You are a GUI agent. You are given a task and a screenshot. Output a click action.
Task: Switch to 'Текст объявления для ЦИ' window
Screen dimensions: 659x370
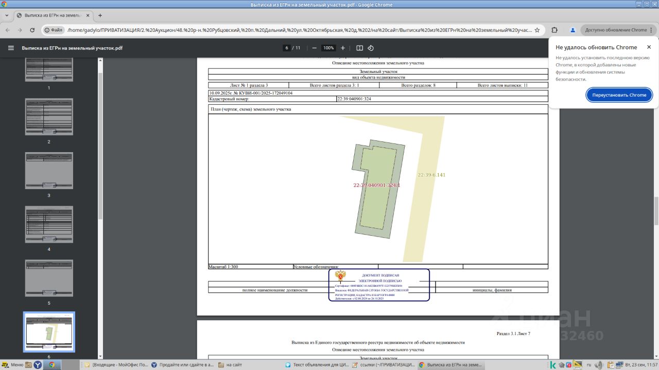317,365
